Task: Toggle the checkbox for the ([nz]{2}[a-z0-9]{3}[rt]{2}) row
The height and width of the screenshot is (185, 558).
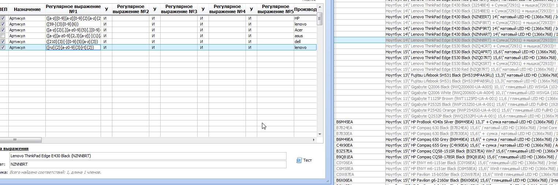Action: pyautogui.click(x=3, y=47)
